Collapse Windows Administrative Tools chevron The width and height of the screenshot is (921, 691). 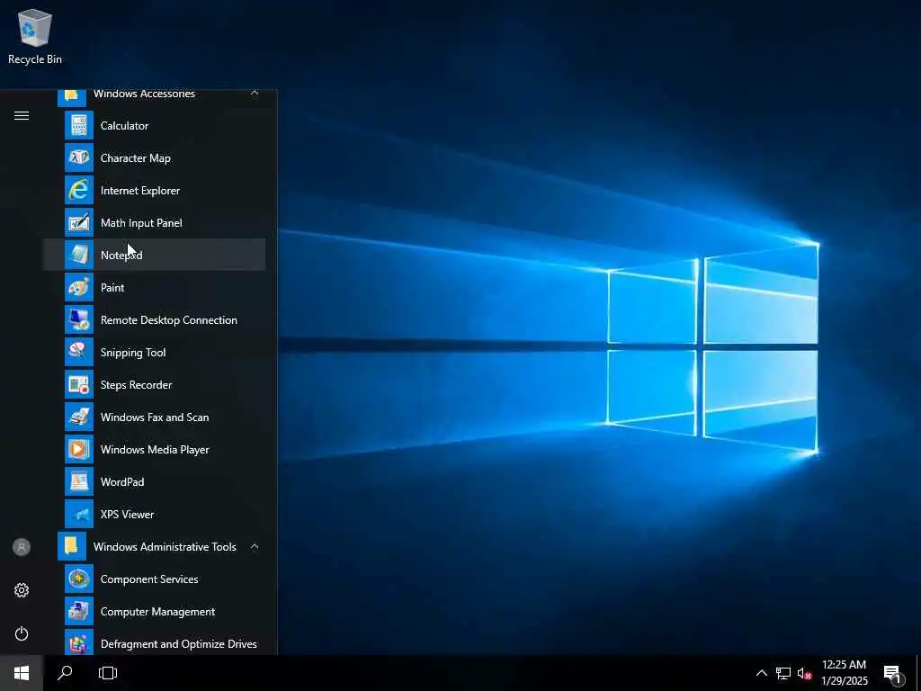(255, 546)
